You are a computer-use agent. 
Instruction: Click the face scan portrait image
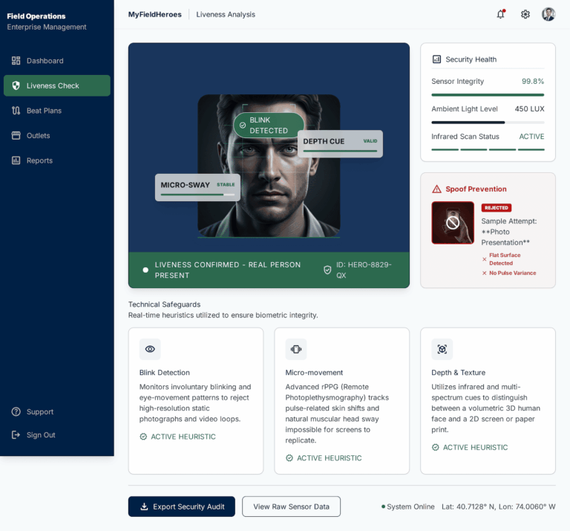point(269,166)
